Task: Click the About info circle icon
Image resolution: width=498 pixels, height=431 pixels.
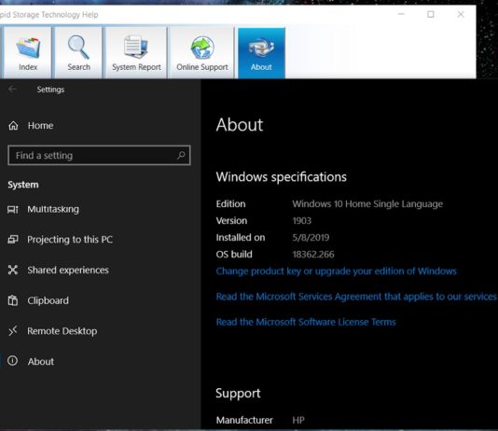Action: [13, 361]
